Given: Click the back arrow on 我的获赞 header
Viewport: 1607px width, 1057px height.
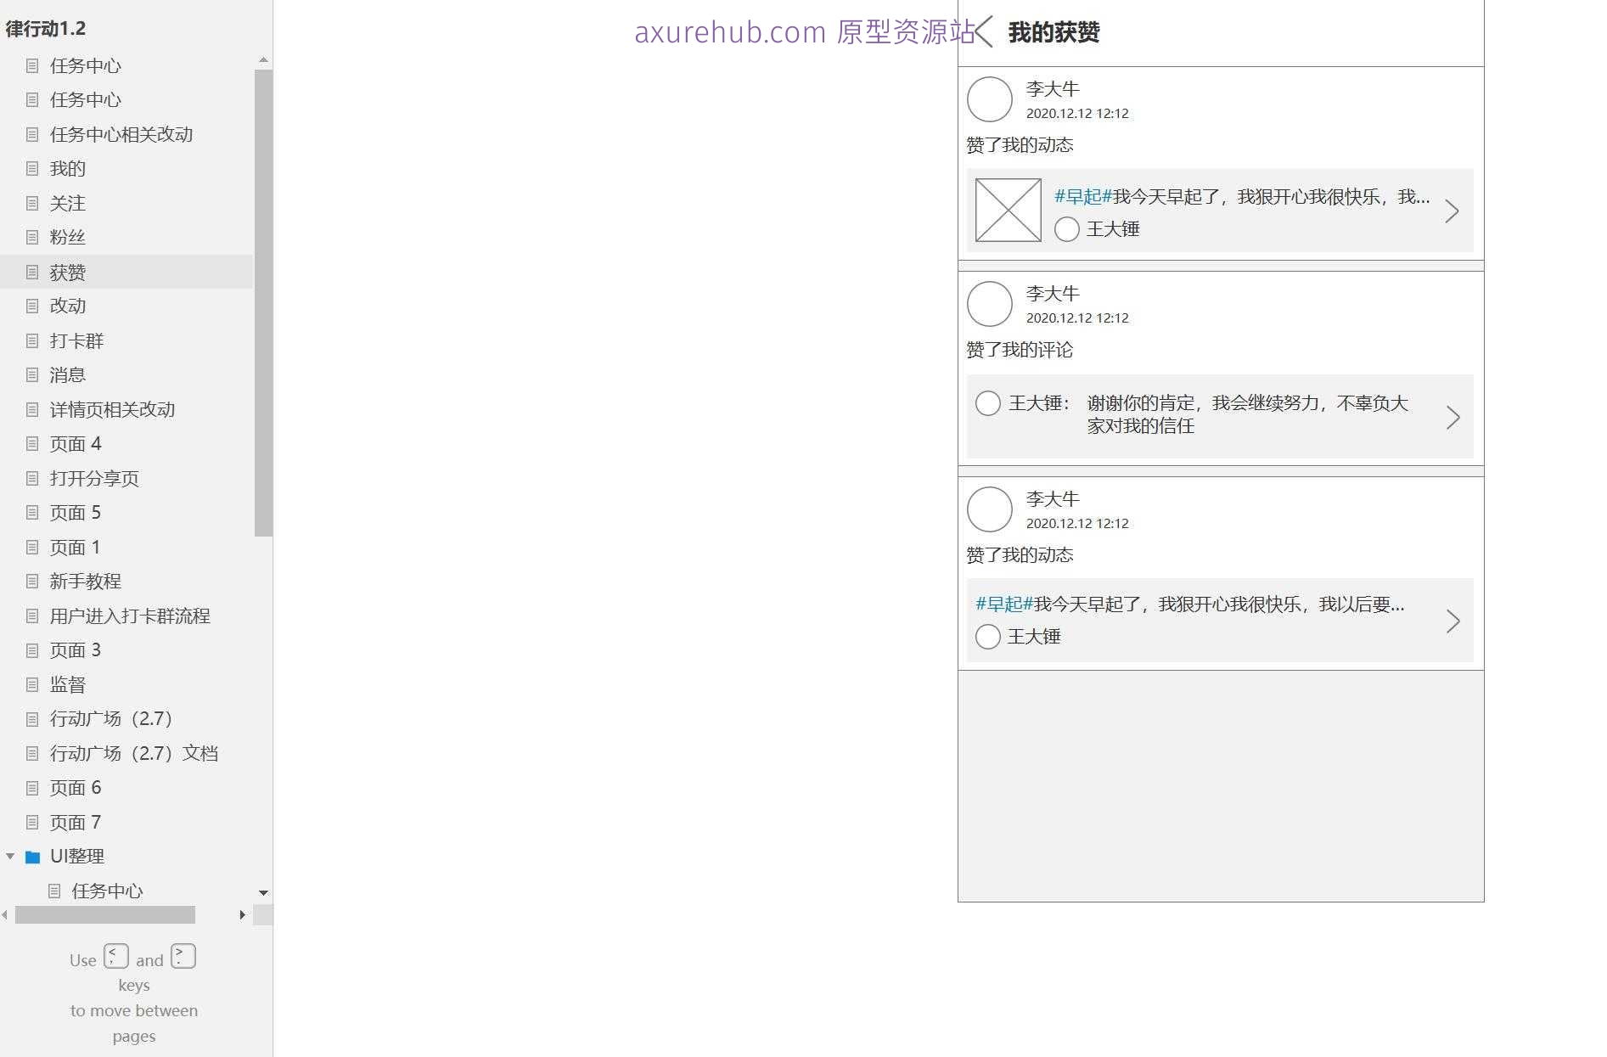Looking at the screenshot, I should [x=982, y=33].
